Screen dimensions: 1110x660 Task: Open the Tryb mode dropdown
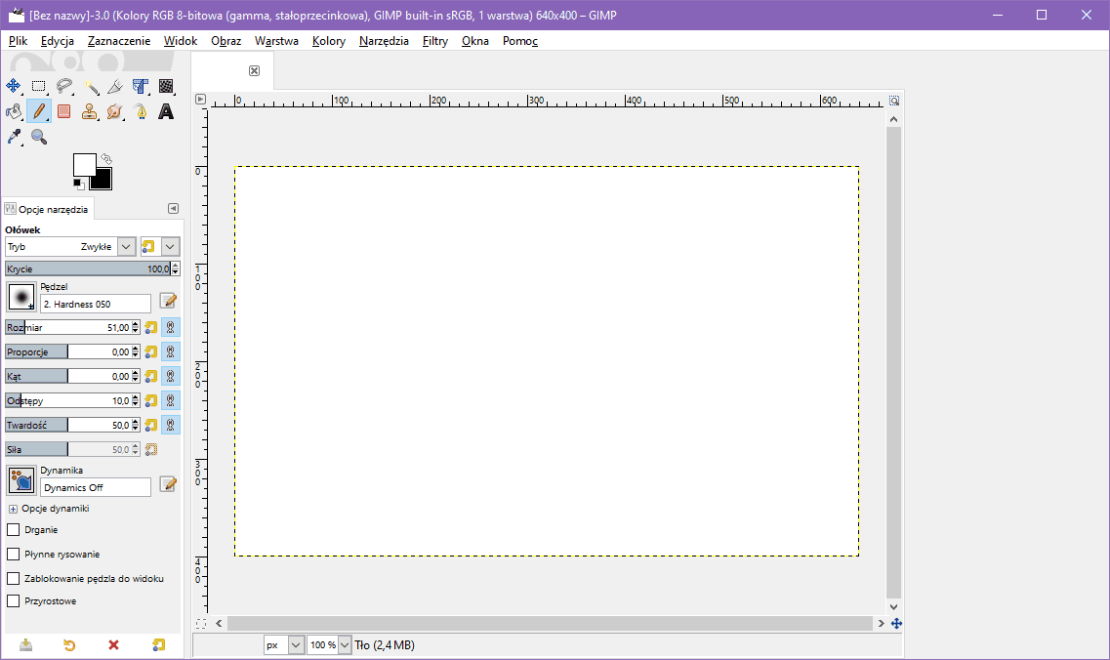pos(126,247)
